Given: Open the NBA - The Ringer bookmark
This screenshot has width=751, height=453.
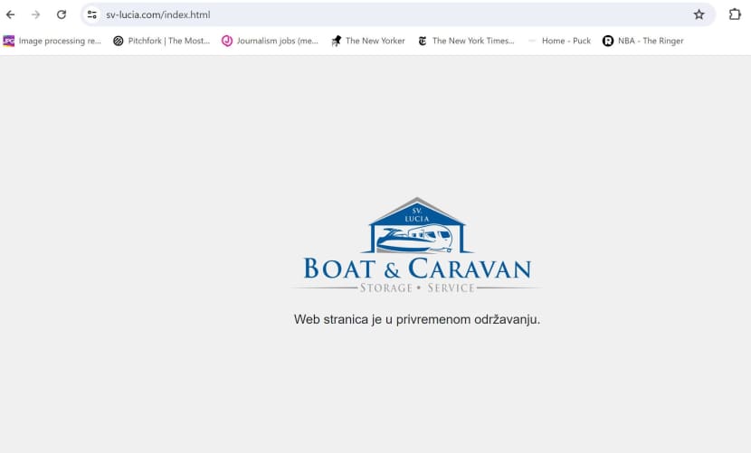Looking at the screenshot, I should [x=642, y=41].
